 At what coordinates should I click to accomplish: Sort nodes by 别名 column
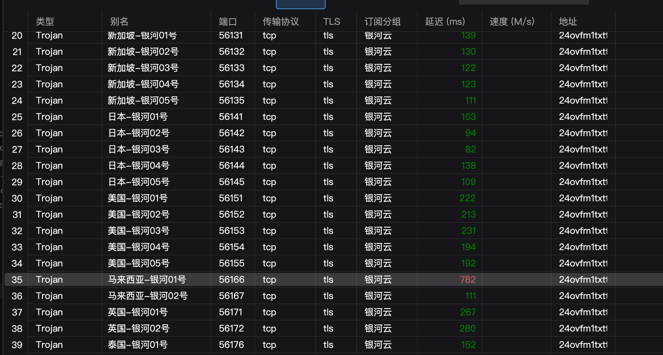(x=119, y=21)
